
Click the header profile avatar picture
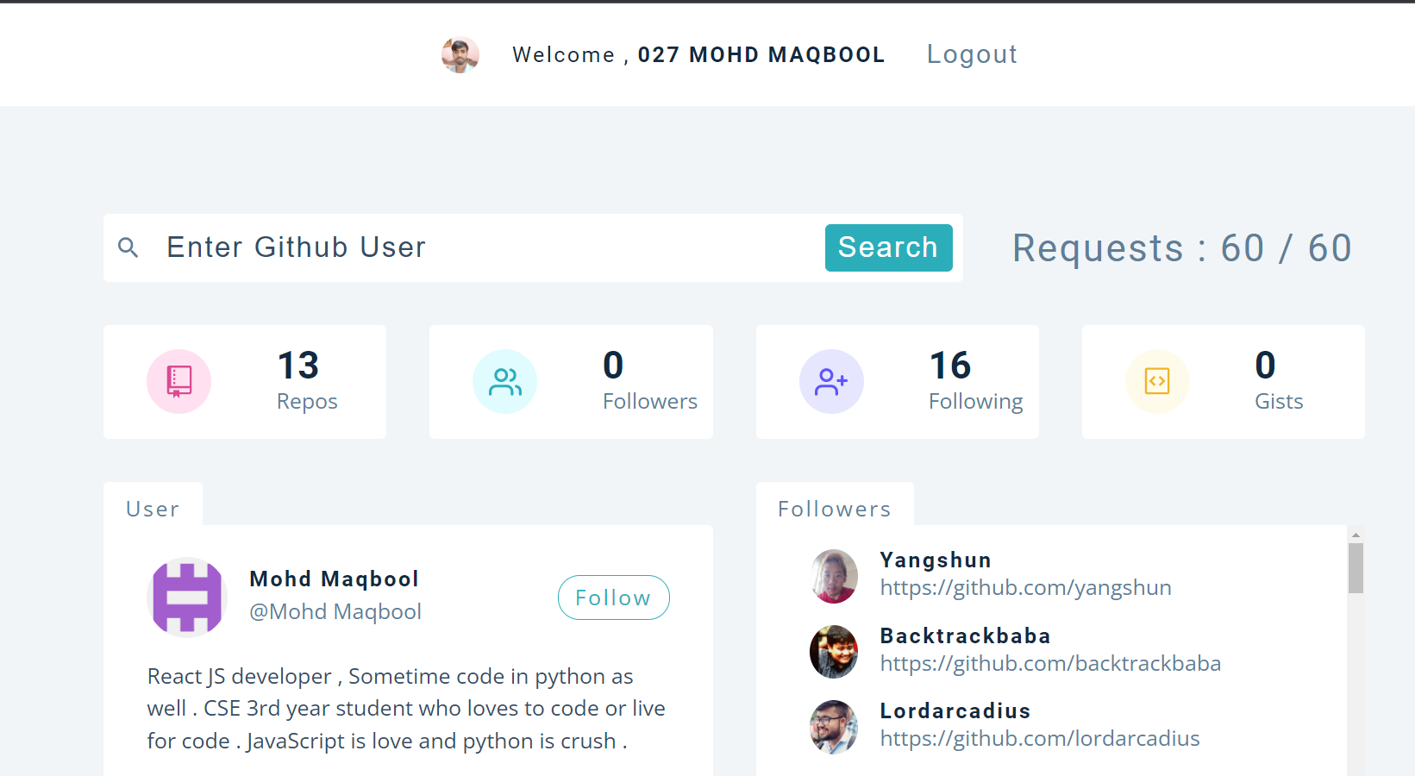tap(460, 55)
